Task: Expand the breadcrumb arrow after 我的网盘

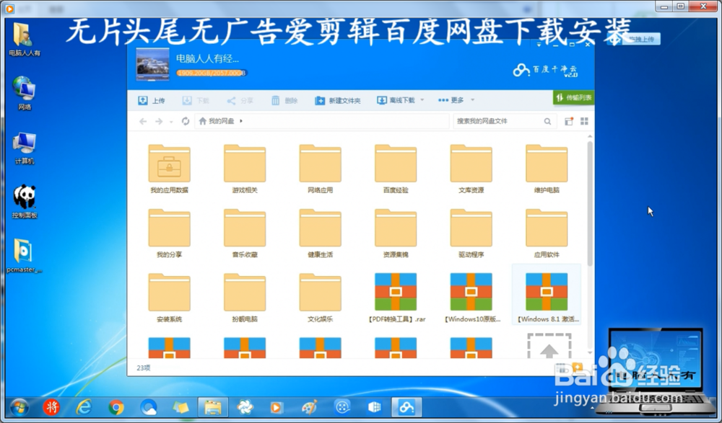Action: [x=241, y=121]
